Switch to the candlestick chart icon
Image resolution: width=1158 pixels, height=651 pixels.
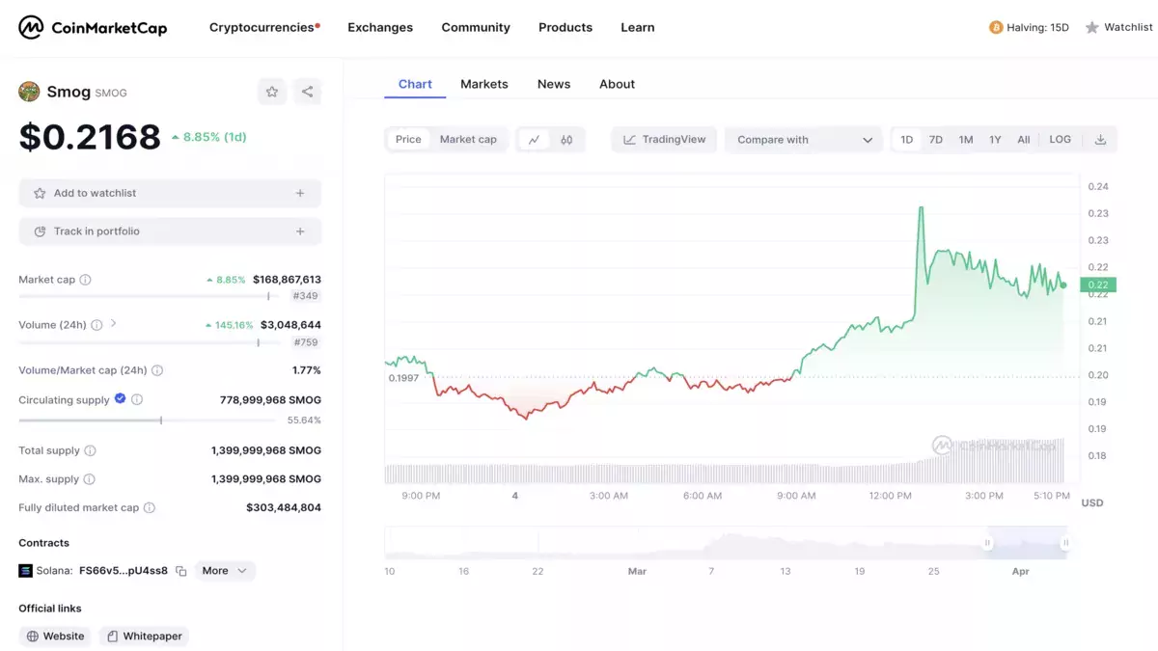tap(566, 140)
